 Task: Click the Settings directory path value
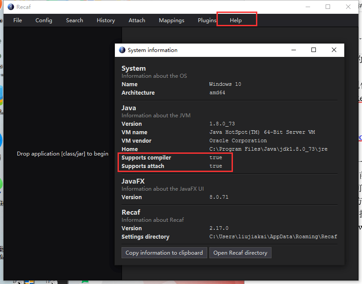tap(273, 237)
